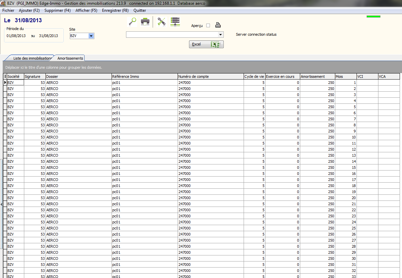Open the wrench and screwdriver settings tool
Viewport: 402px width, 278px height.
coord(161,22)
